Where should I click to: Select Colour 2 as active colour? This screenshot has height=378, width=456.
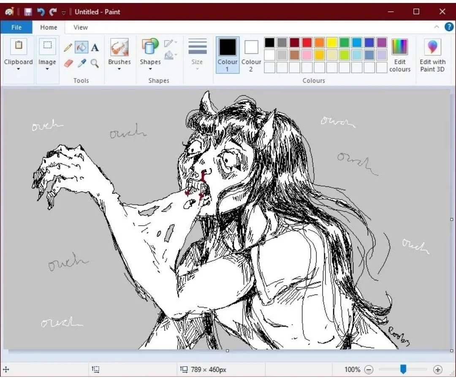pyautogui.click(x=251, y=55)
